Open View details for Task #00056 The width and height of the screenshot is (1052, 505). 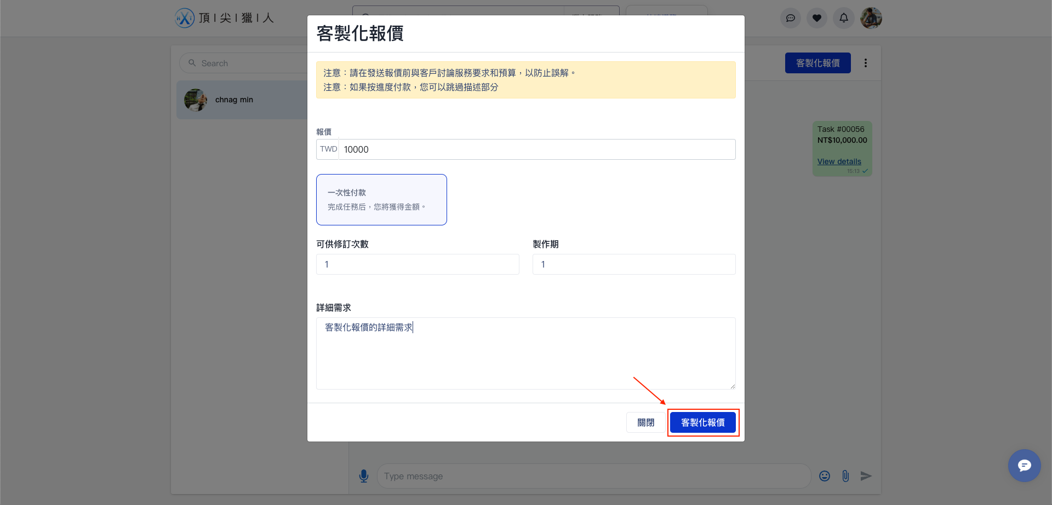click(x=839, y=161)
